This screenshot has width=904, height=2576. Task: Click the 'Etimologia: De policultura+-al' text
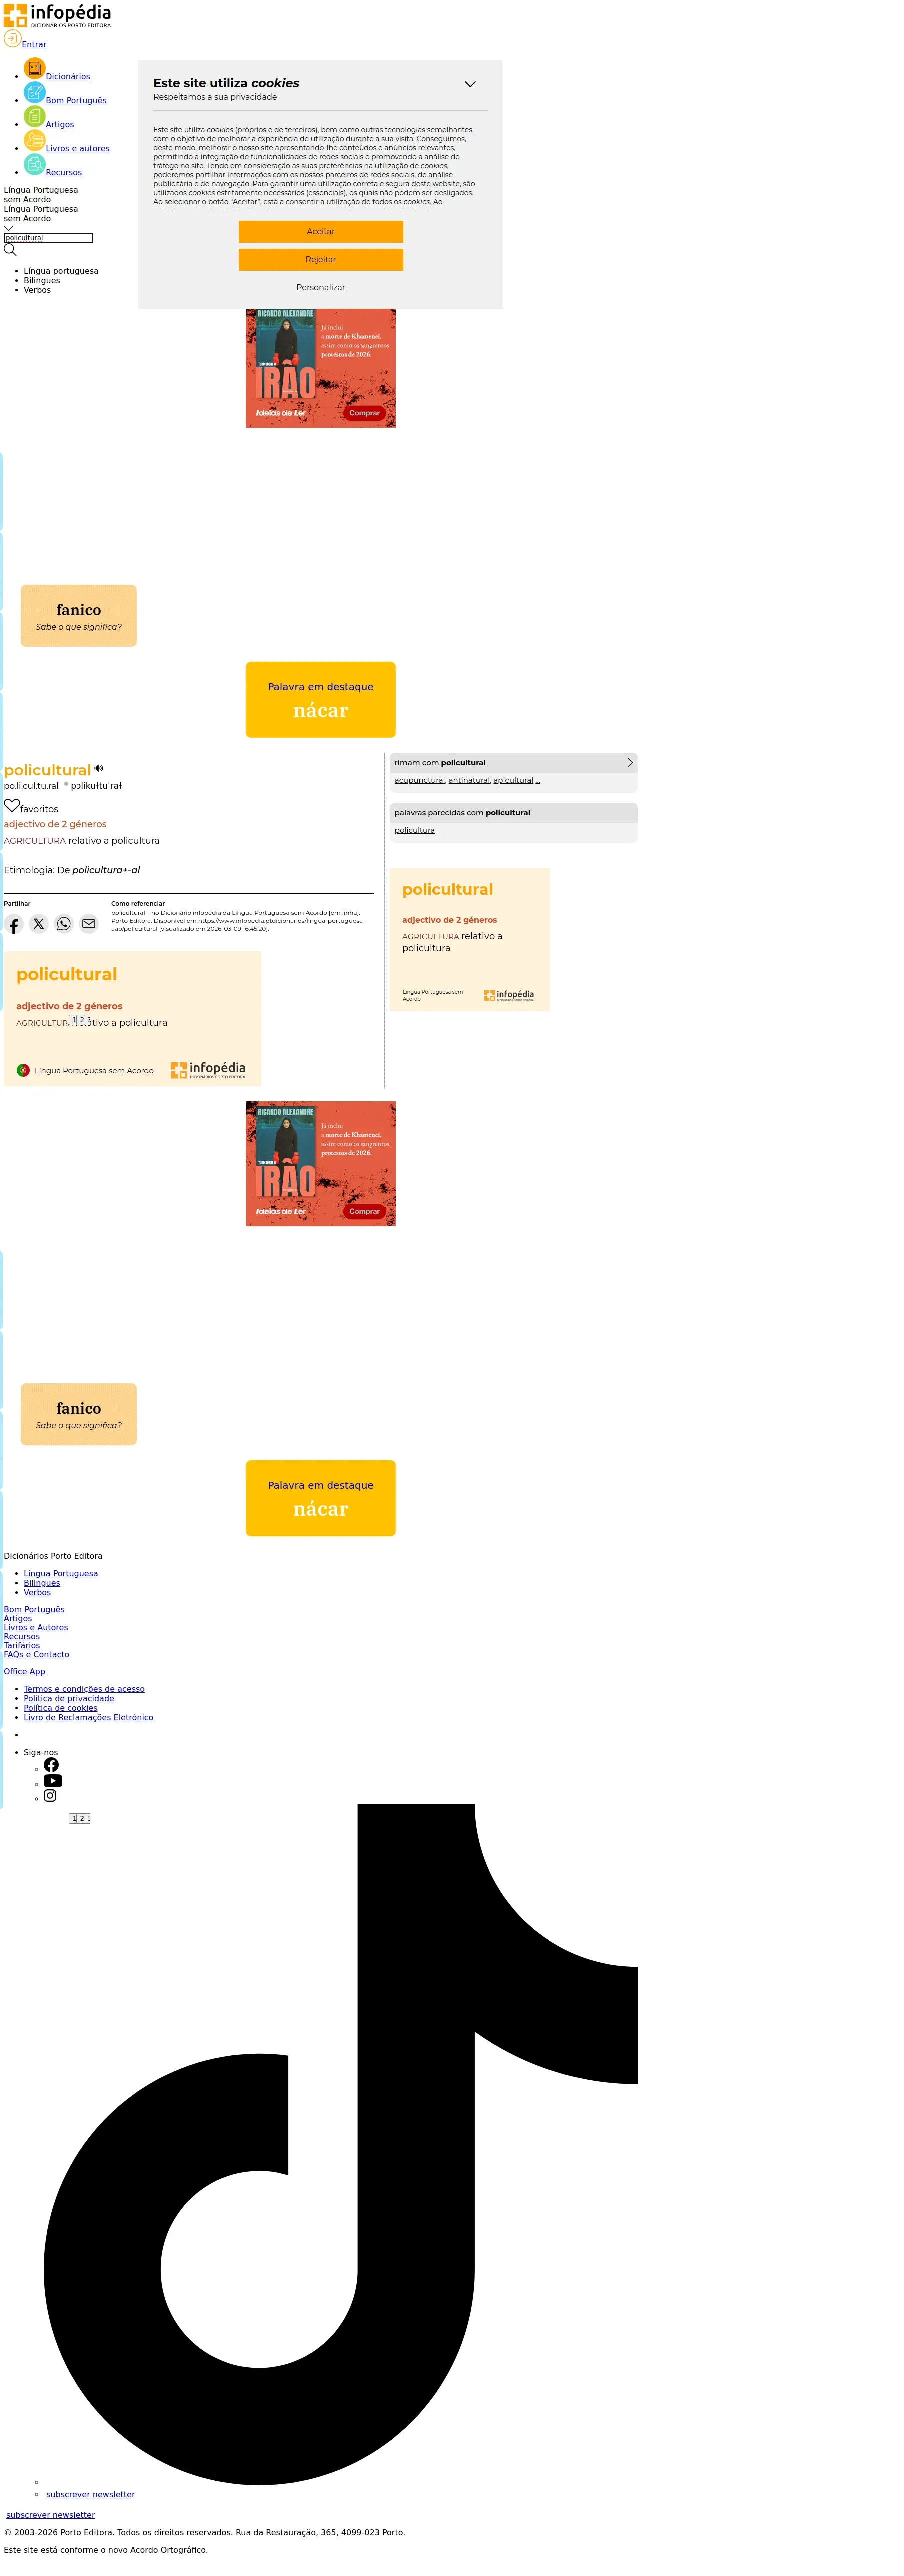click(72, 870)
